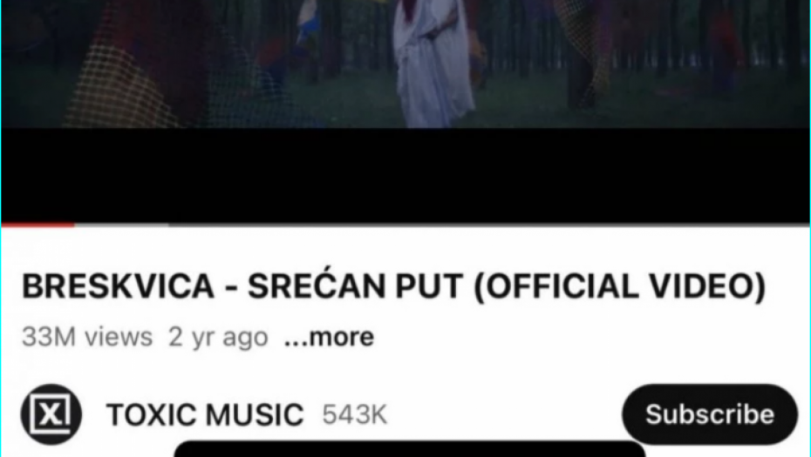Jump to the gray buffered segment of the progress bar

121,225
